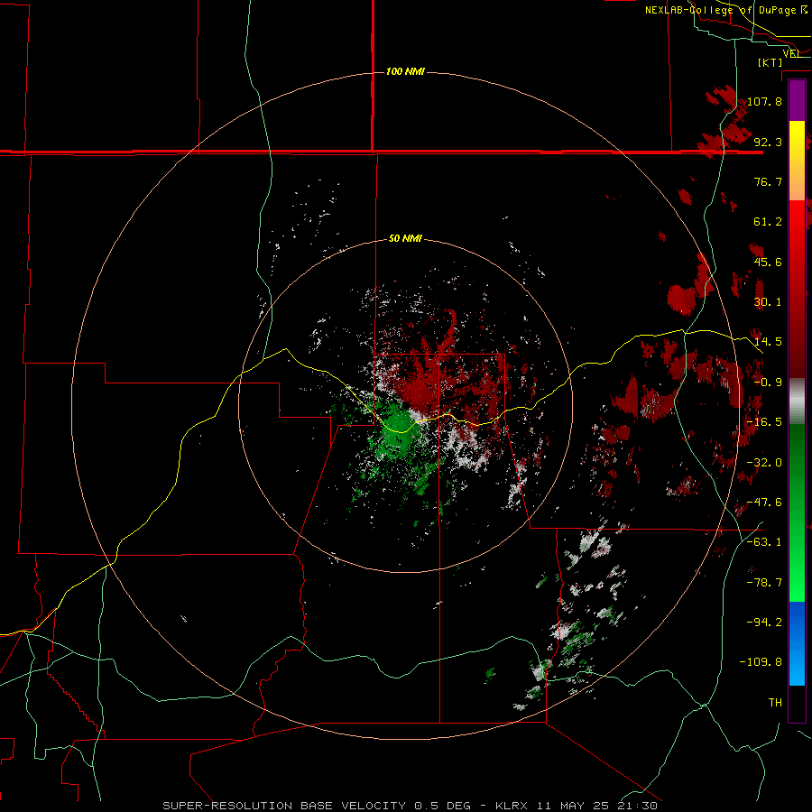Select the 14.5 value on the velocity scale
The width and height of the screenshot is (812, 812).
point(768,342)
